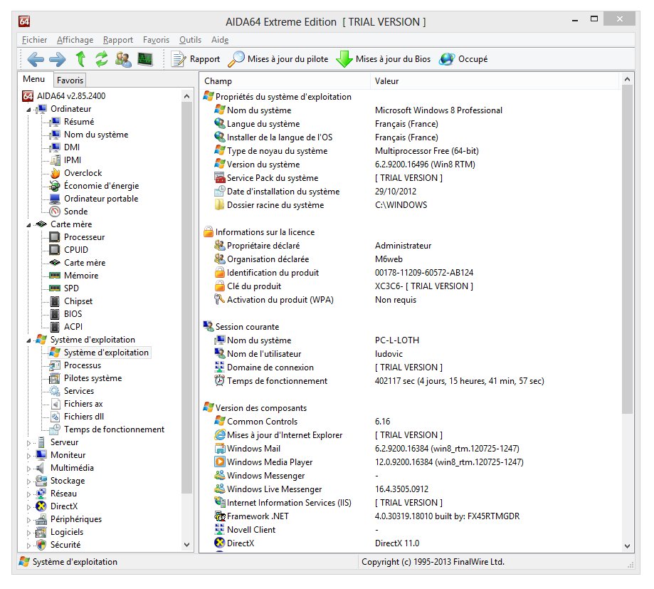654x589 pixels.
Task: Select the DMI tree item
Action: tap(72, 147)
